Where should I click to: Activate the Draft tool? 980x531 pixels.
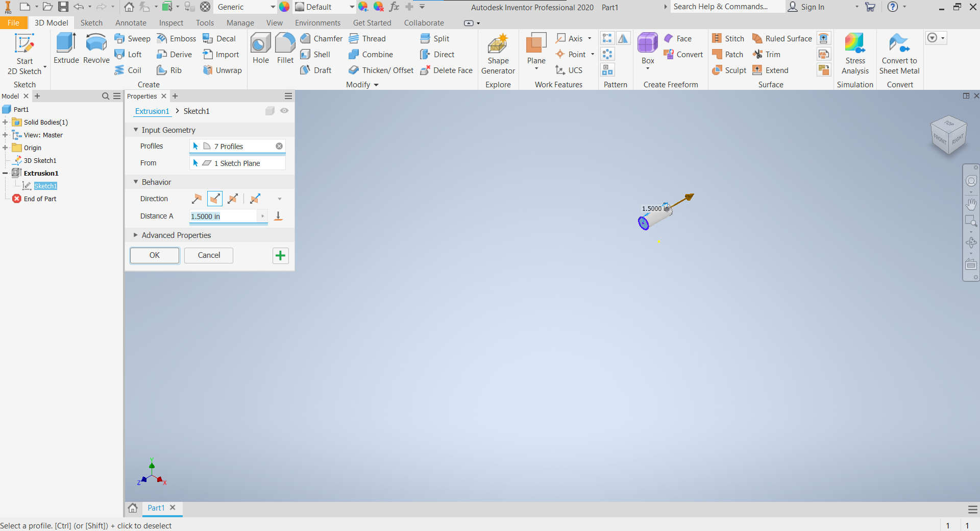[315, 70]
